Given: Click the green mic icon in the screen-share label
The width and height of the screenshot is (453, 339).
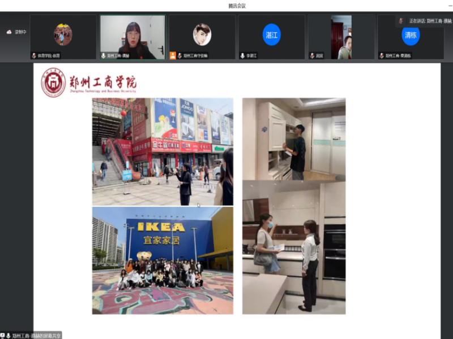Looking at the screenshot, I should tap(8, 336).
